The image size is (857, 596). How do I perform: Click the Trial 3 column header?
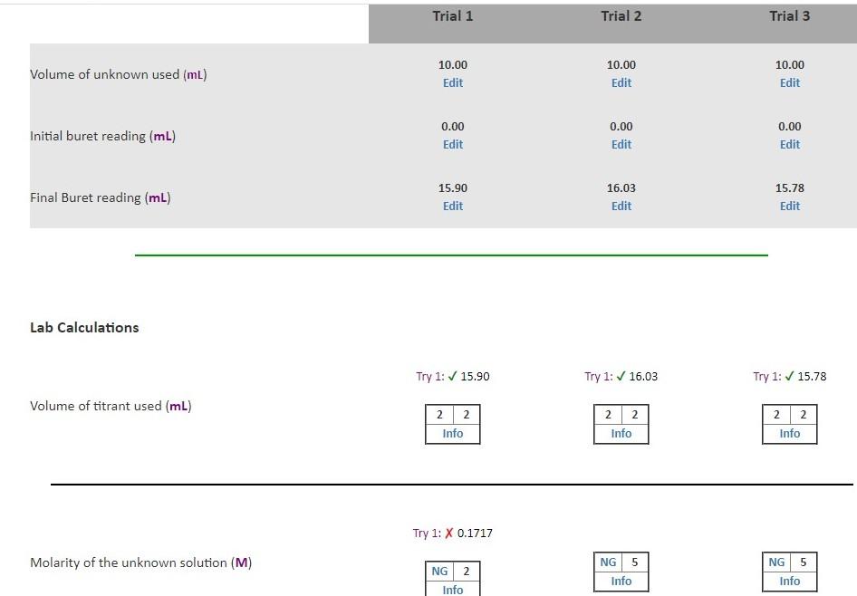click(789, 15)
